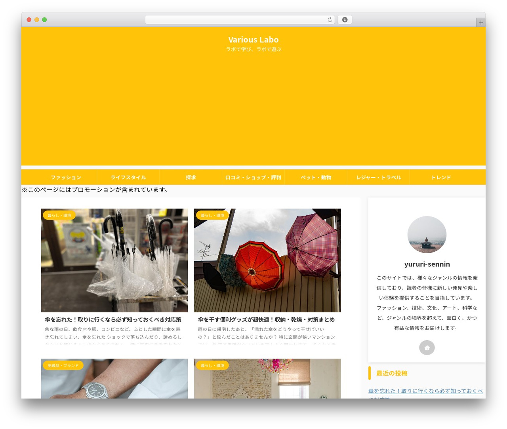Open the brick wall room article thumbnail
Viewport: 507px width, 429px height.
[x=267, y=379]
